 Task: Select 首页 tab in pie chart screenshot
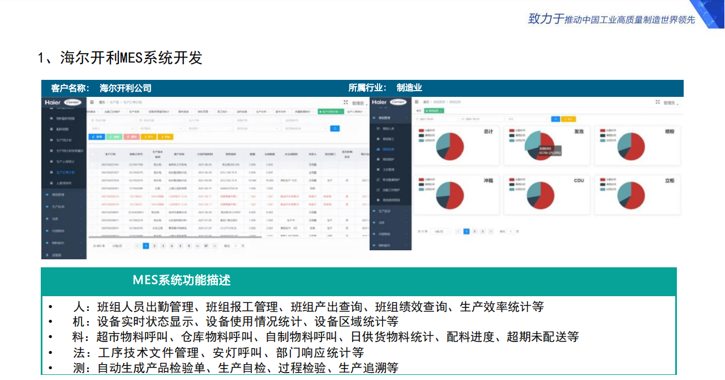point(419,111)
